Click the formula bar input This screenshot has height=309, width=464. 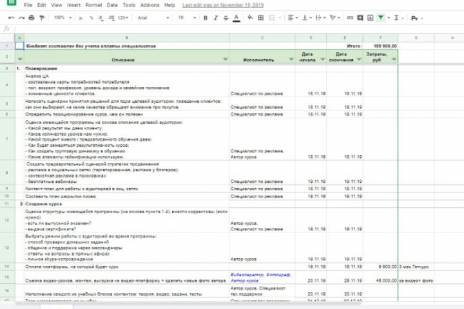pos(239,29)
